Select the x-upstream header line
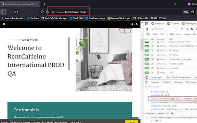Viewport: 197px width, 123px height. point(163,106)
